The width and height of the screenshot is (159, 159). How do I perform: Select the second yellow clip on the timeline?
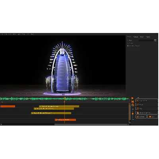54,109
